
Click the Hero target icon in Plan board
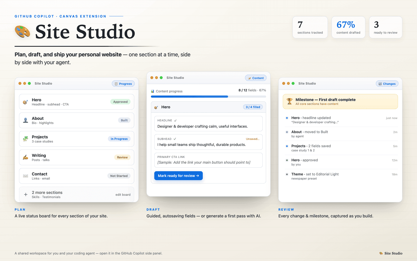pos(26,102)
